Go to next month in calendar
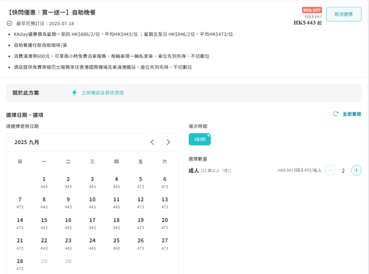This screenshot has width=369, height=274. click(x=168, y=142)
